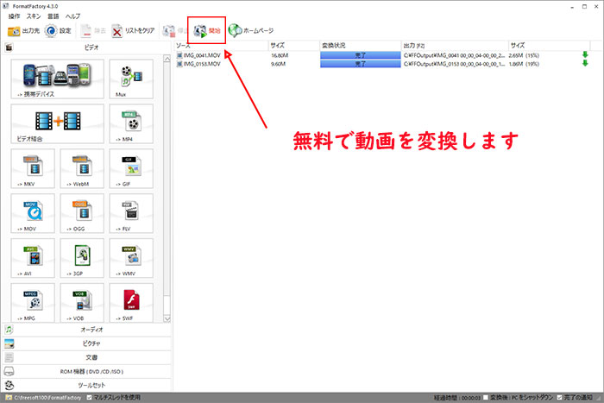Viewport: 604px width, 403px height.
Task: Select the -> FLV conversion tile
Action: point(131,213)
